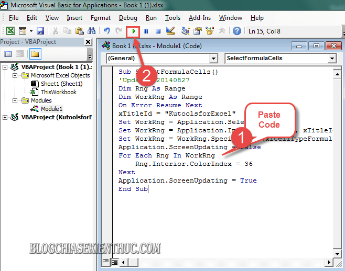Run the macro with the green play button
The width and height of the screenshot is (345, 271).
(x=133, y=31)
